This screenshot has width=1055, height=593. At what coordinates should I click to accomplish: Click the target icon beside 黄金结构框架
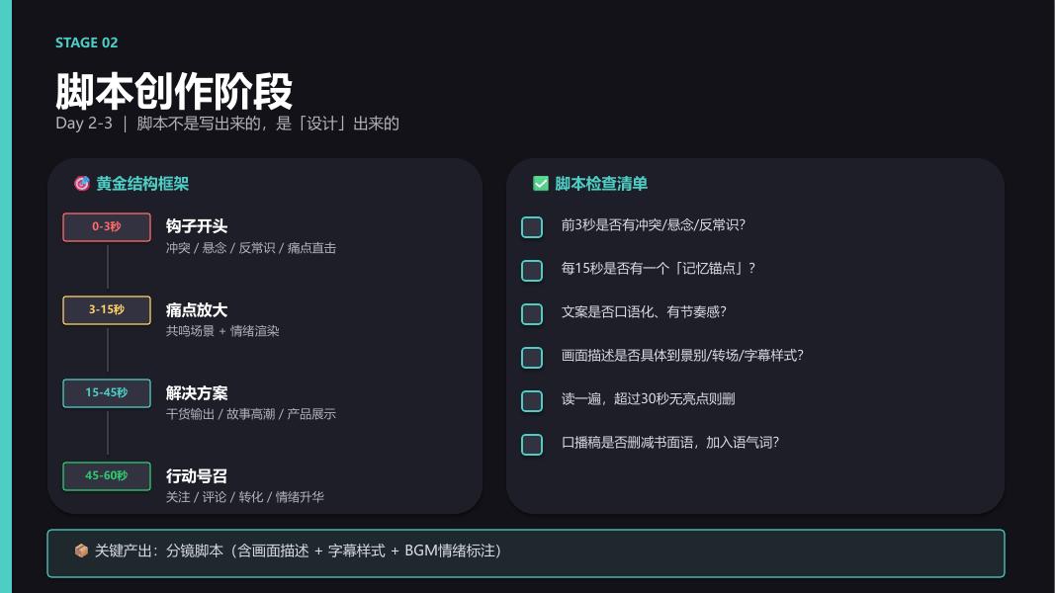(82, 184)
